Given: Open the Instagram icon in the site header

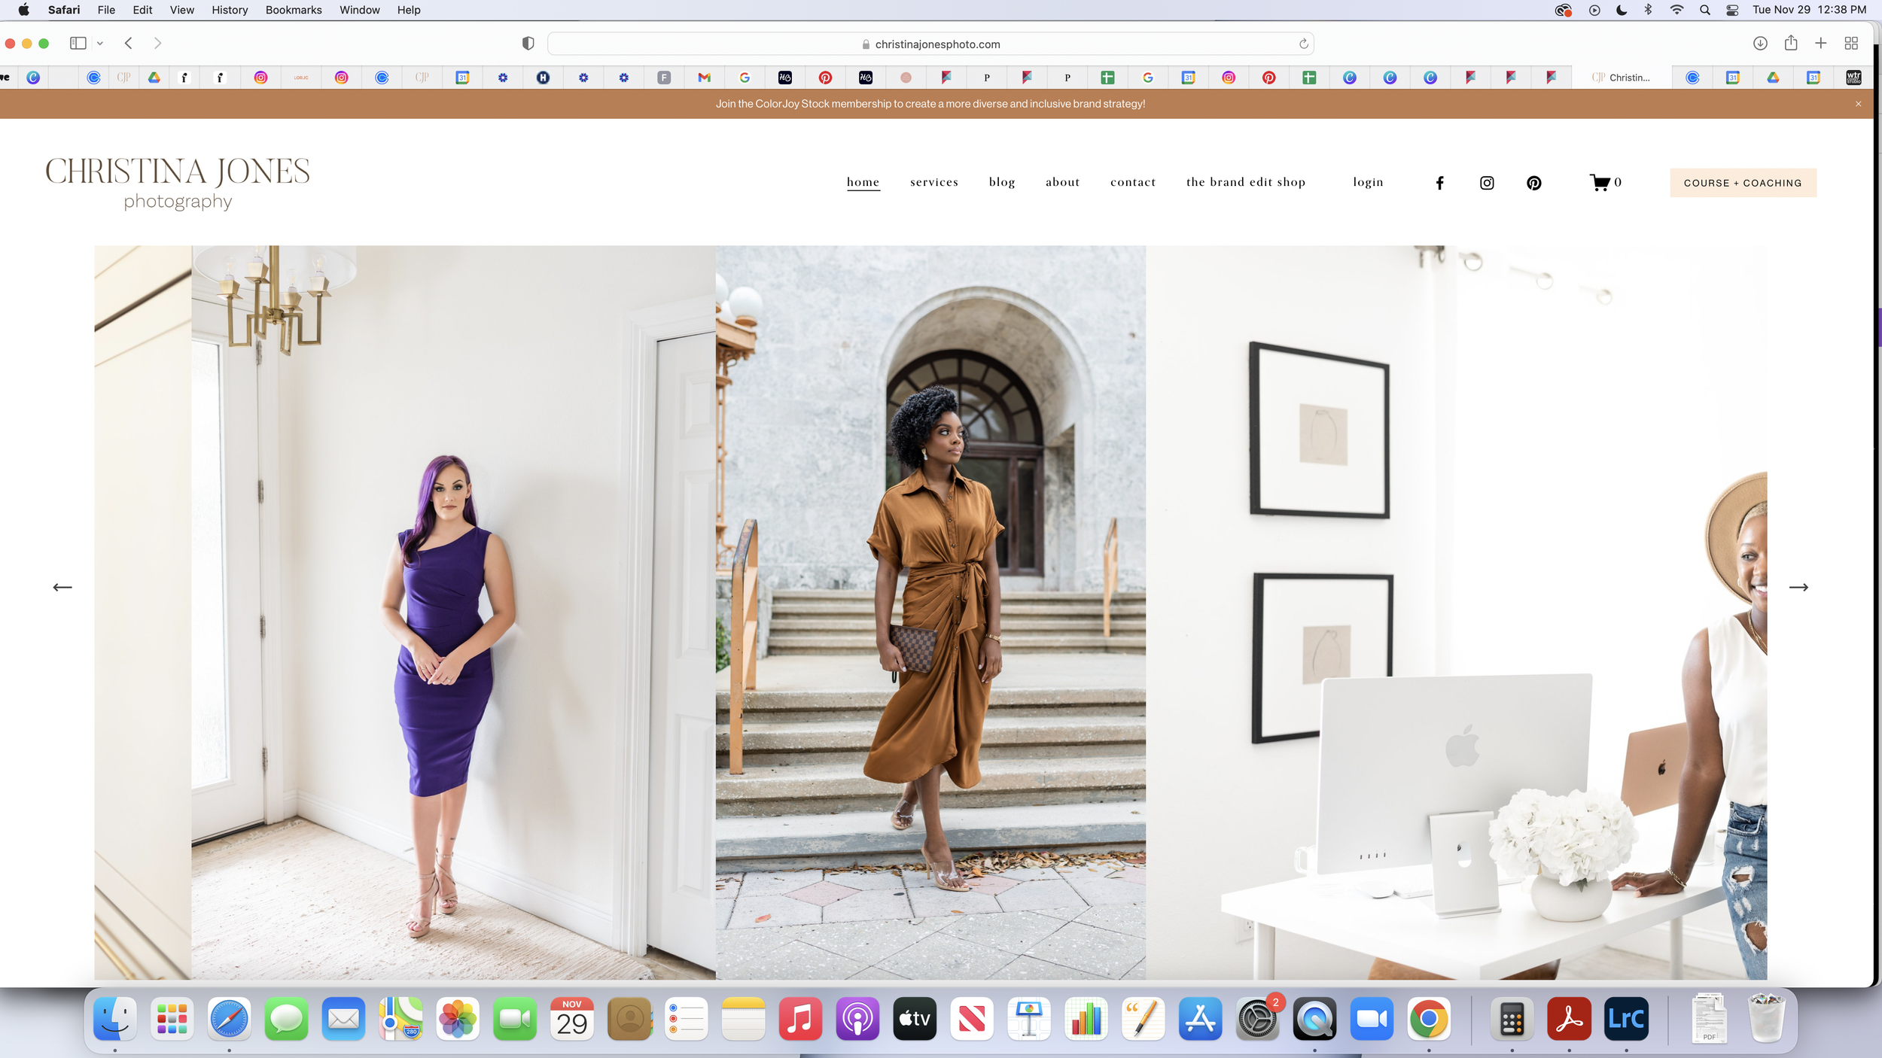Looking at the screenshot, I should pos(1487,183).
